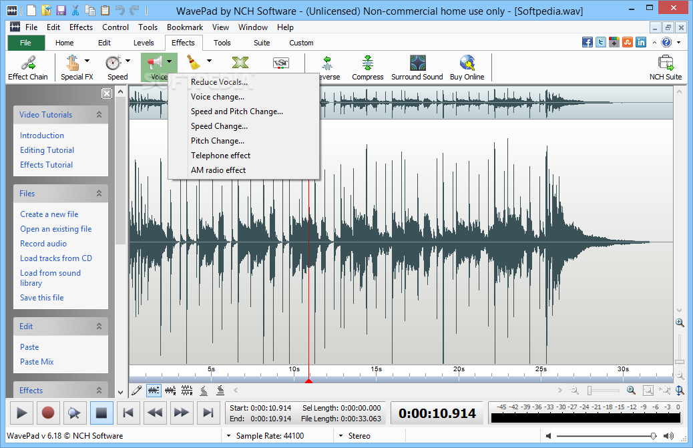This screenshot has height=448, width=693.
Task: Select Voice change menu item
Action: [x=244, y=97]
